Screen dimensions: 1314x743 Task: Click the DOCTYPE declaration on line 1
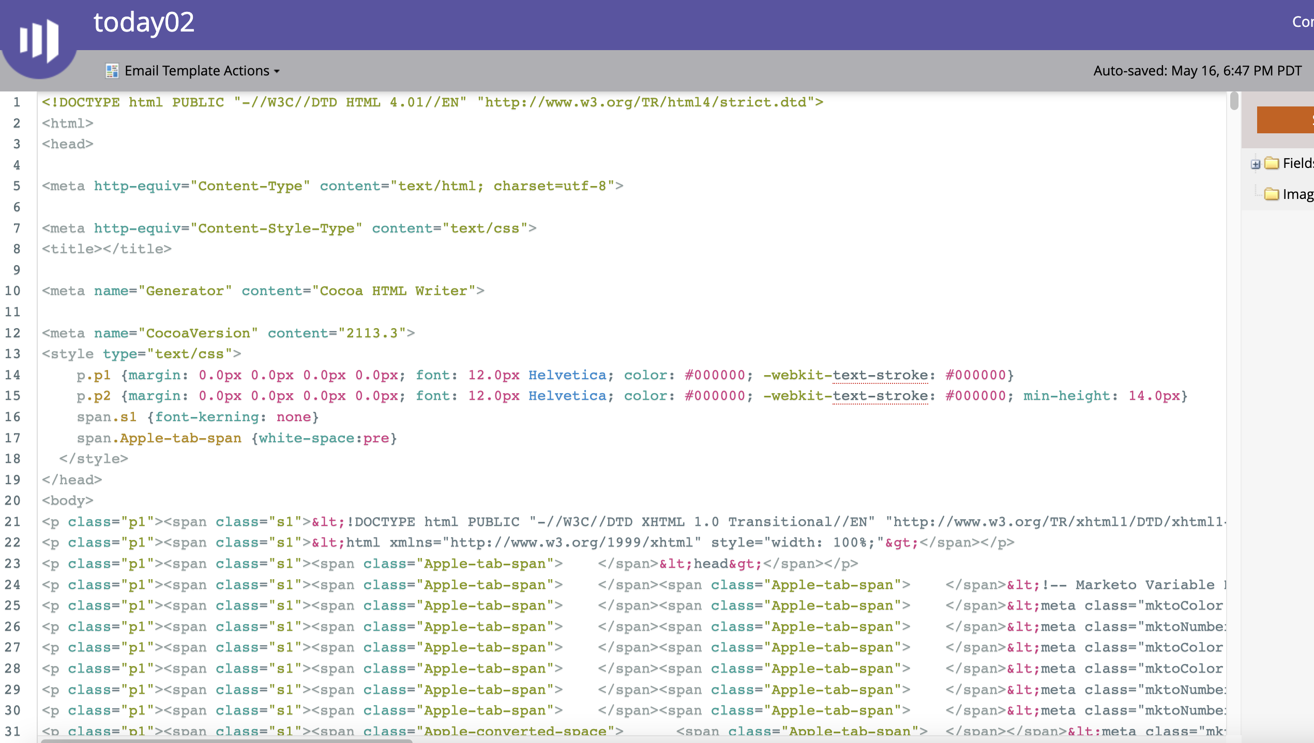pos(414,102)
